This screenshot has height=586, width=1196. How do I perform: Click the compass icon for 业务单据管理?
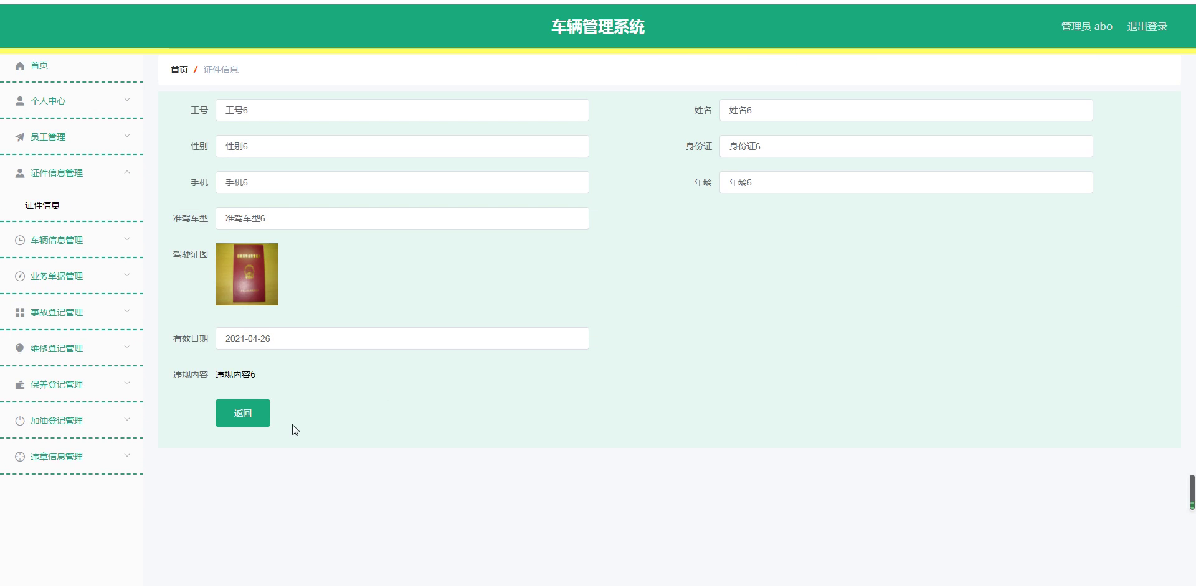pyautogui.click(x=20, y=276)
